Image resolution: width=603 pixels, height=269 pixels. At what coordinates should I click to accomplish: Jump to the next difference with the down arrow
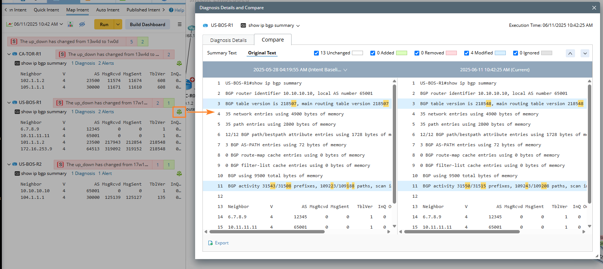(585, 53)
